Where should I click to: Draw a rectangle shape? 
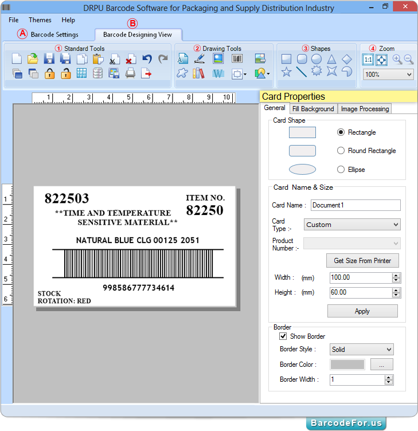point(286,59)
